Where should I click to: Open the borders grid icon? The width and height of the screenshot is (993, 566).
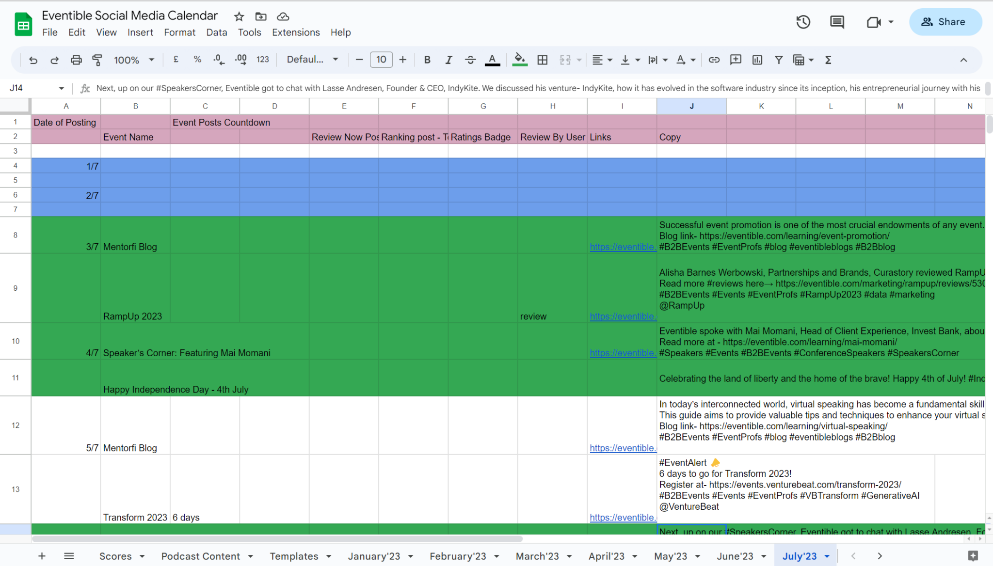(543, 60)
